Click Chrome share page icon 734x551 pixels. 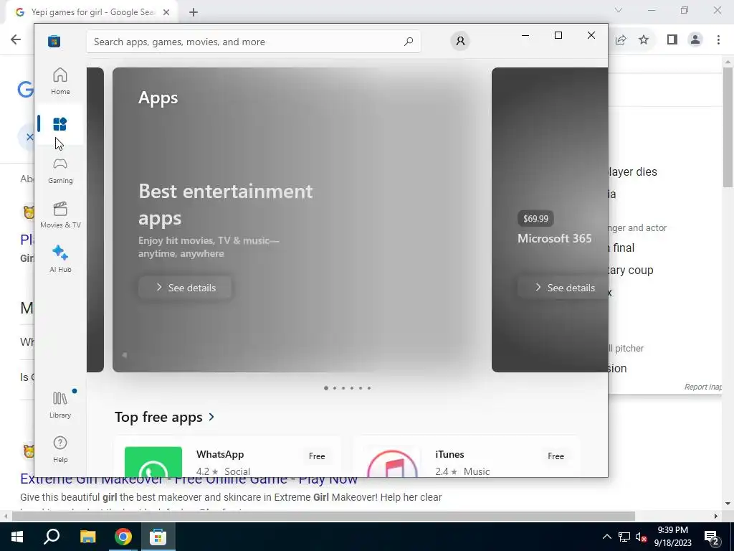621,40
